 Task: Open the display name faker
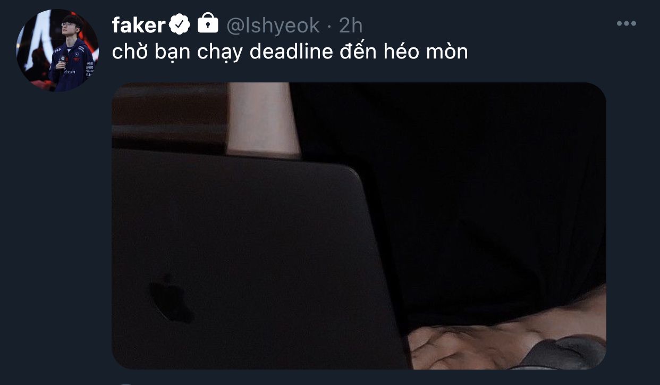click(x=139, y=24)
